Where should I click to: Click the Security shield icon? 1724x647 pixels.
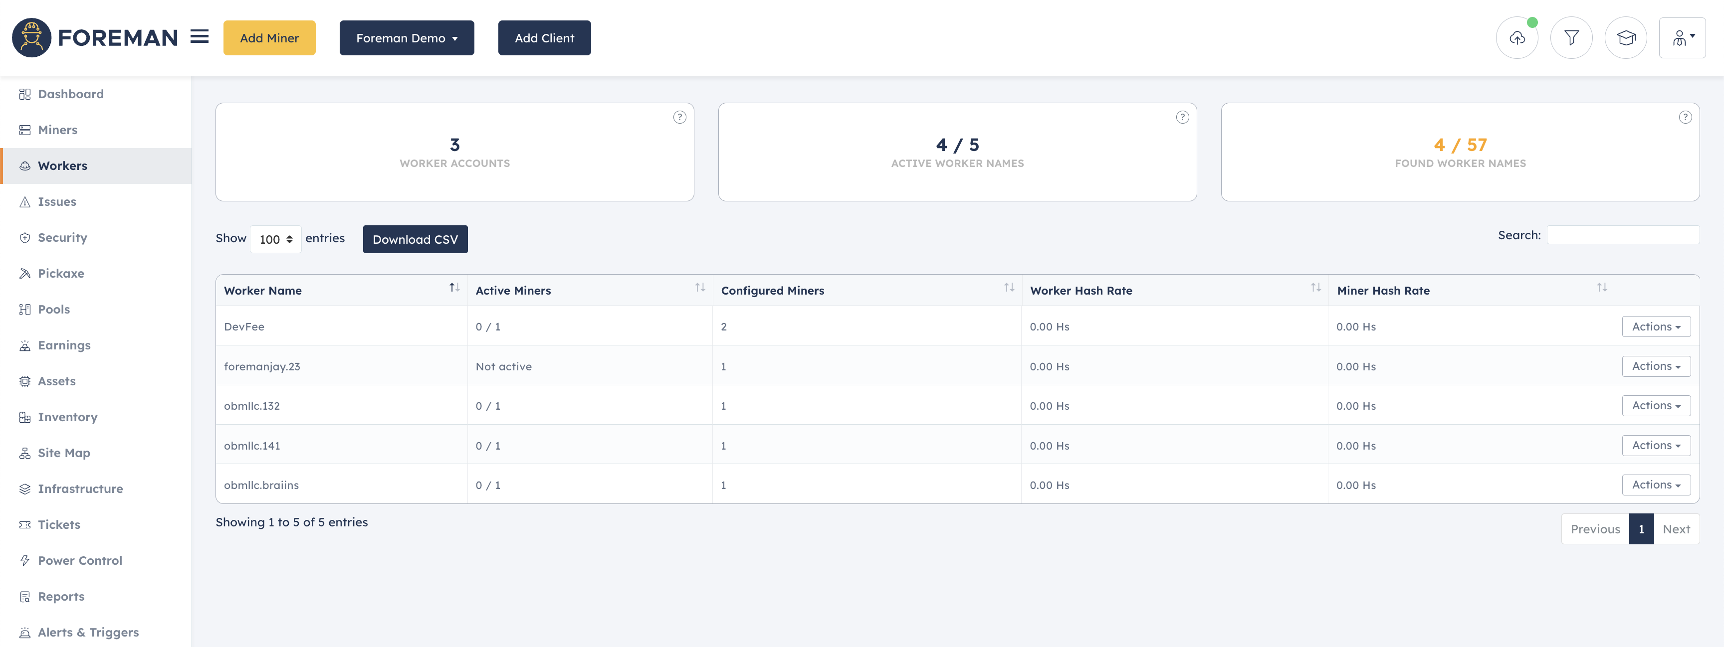click(x=25, y=238)
